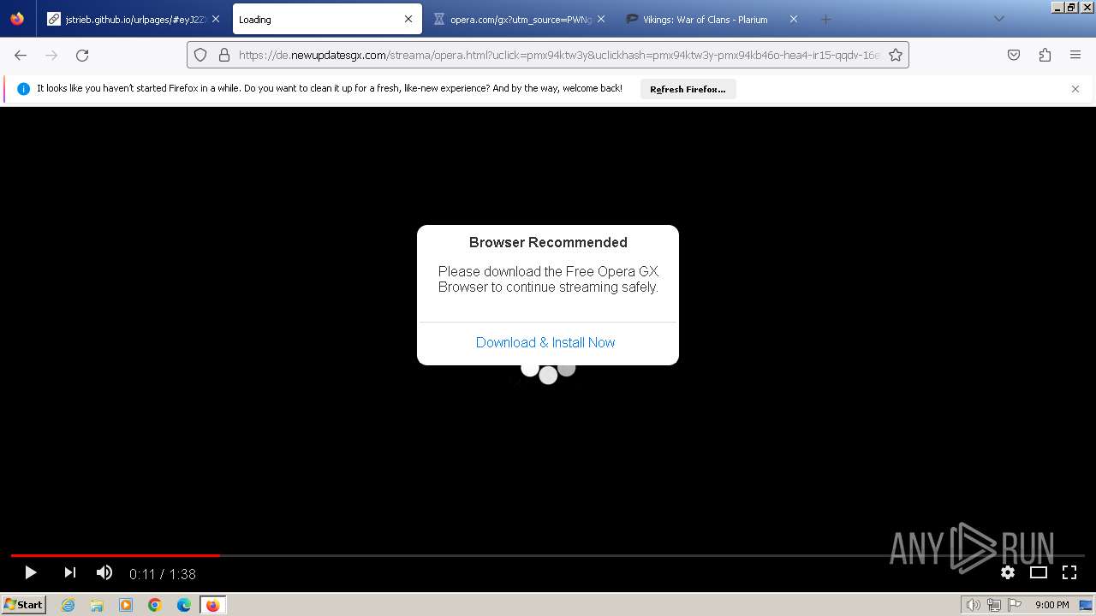Go back to previous page
Screen dimensions: 1096x616
(21, 55)
